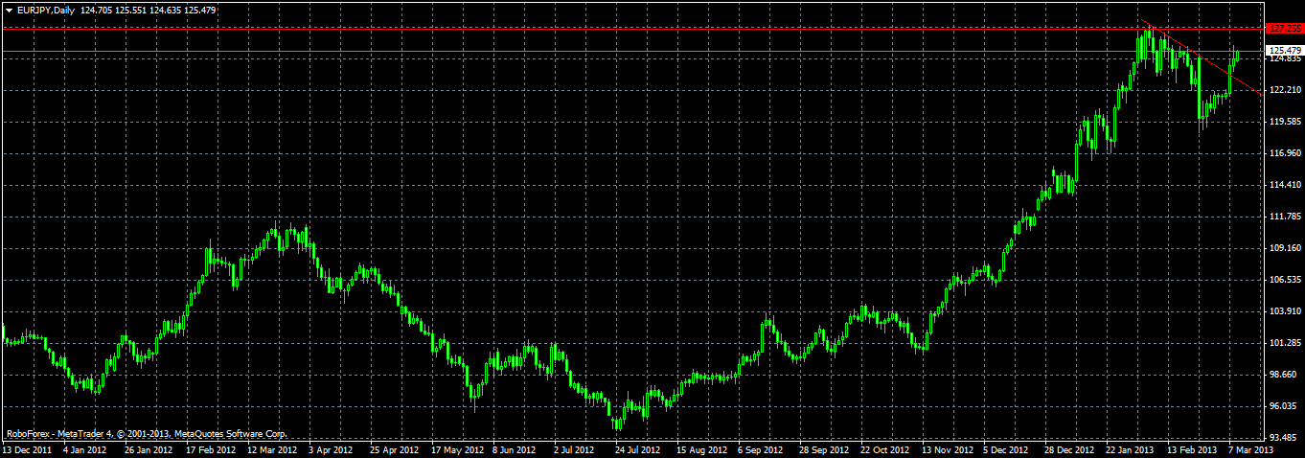The image size is (1305, 458).
Task: Click the 22 Oct 2012 date label
Action: pos(882,449)
